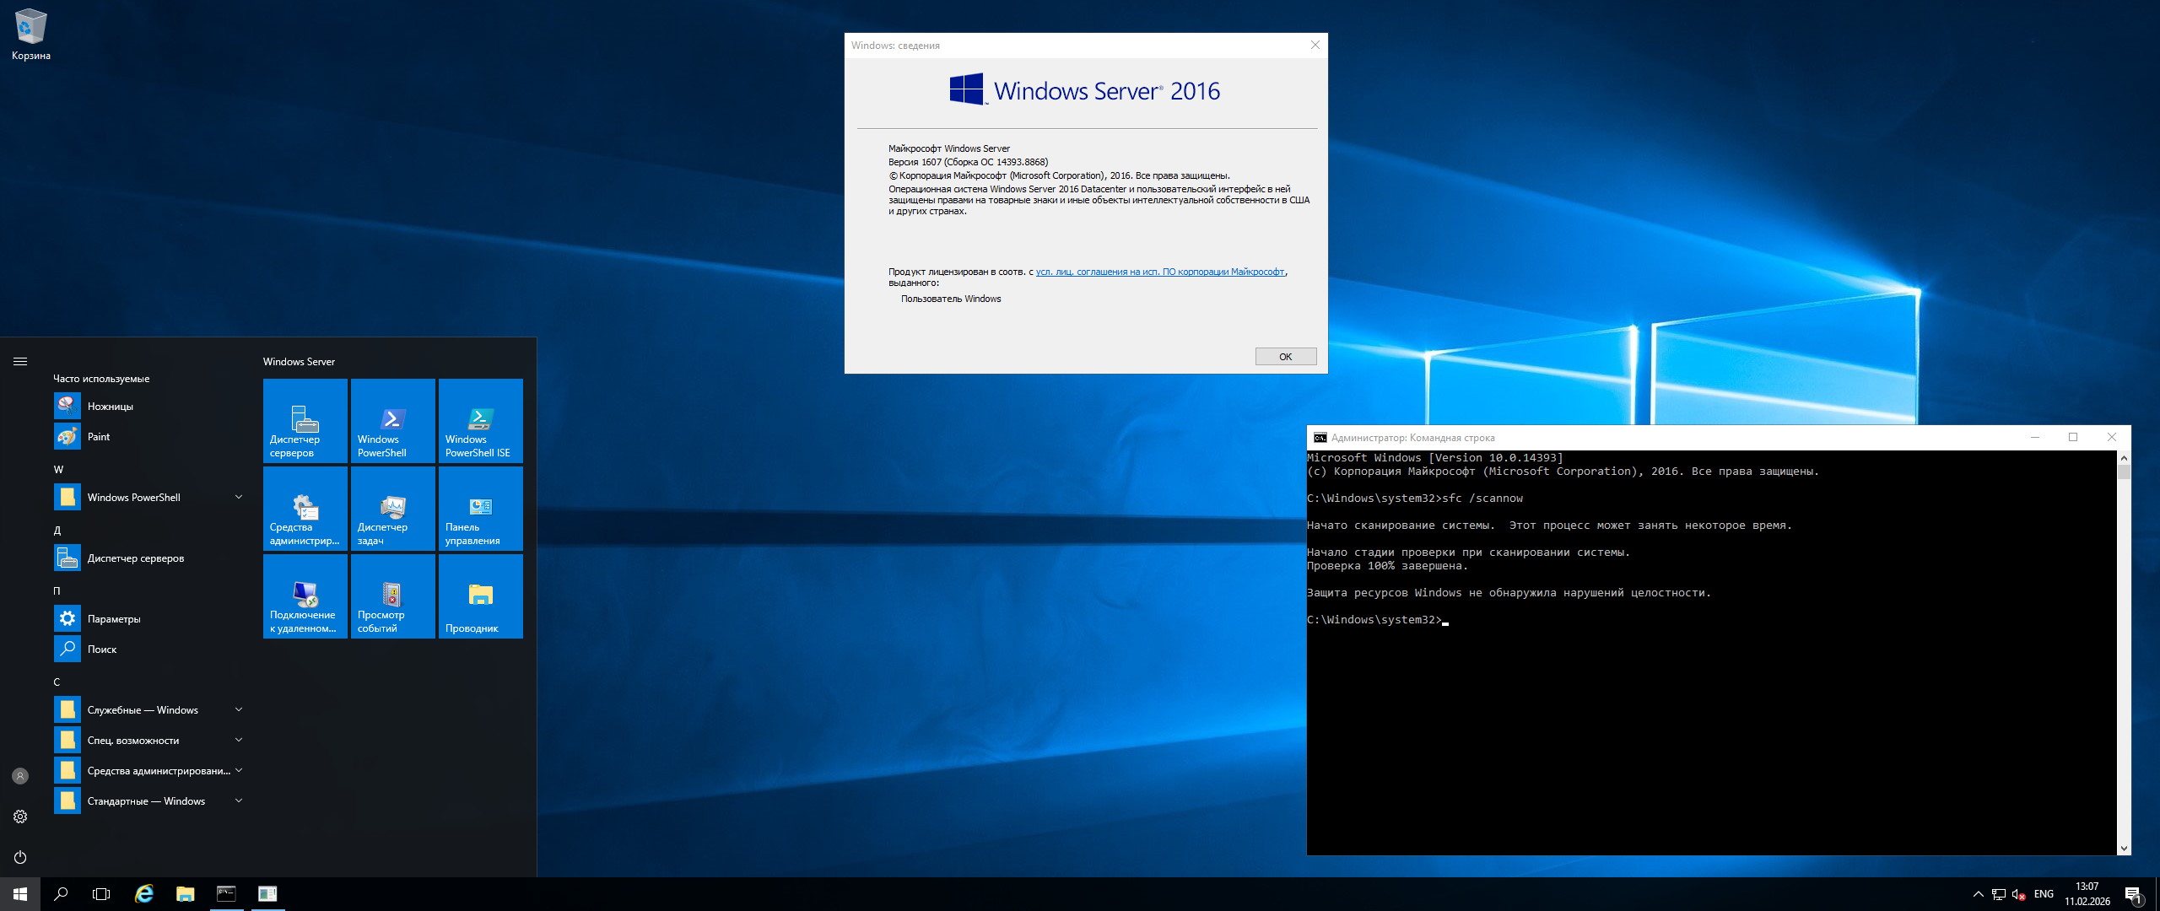Open Параметры from the app list
The width and height of the screenshot is (2160, 911).
click(x=113, y=619)
